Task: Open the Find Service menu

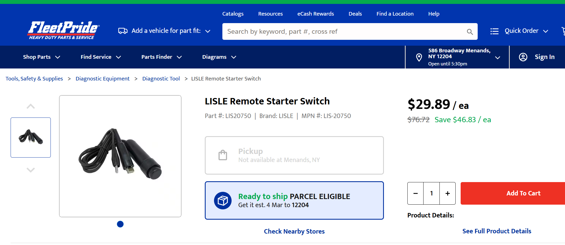Action: click(101, 57)
